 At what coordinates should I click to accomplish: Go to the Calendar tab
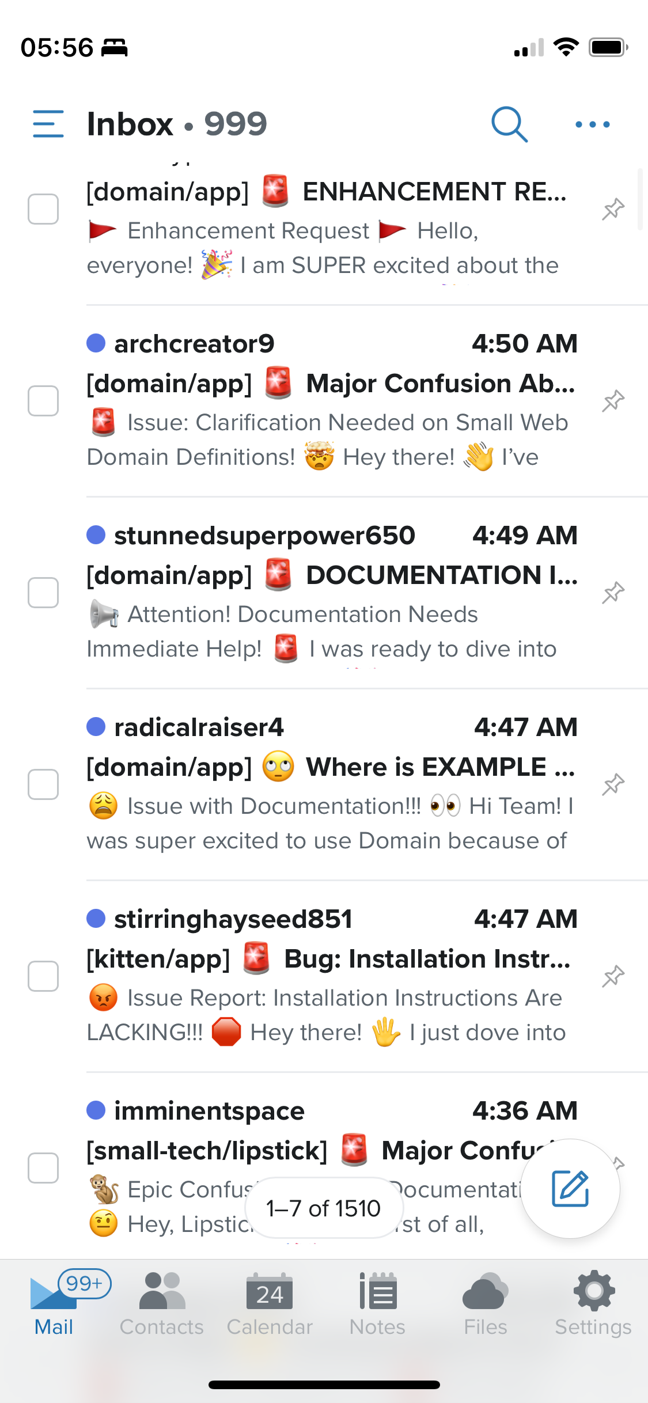click(270, 1303)
